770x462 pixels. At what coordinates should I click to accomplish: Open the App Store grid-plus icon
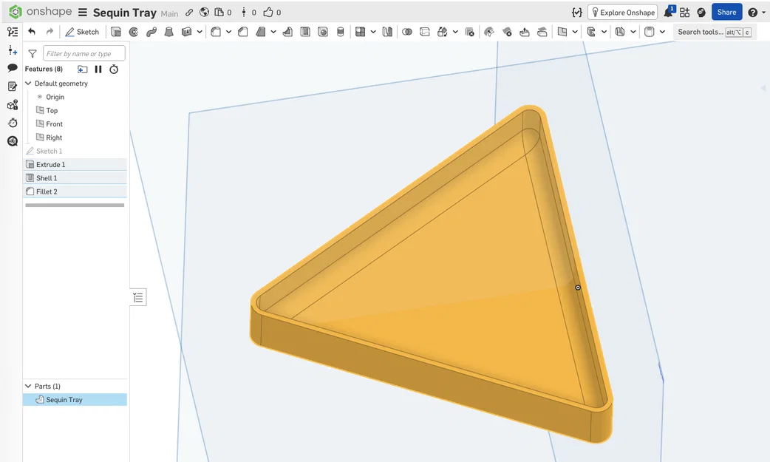[x=684, y=13]
